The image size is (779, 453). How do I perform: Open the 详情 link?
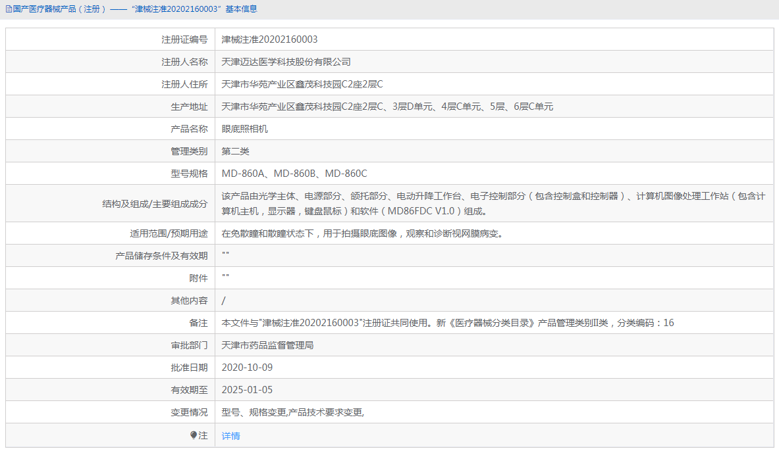tap(230, 436)
